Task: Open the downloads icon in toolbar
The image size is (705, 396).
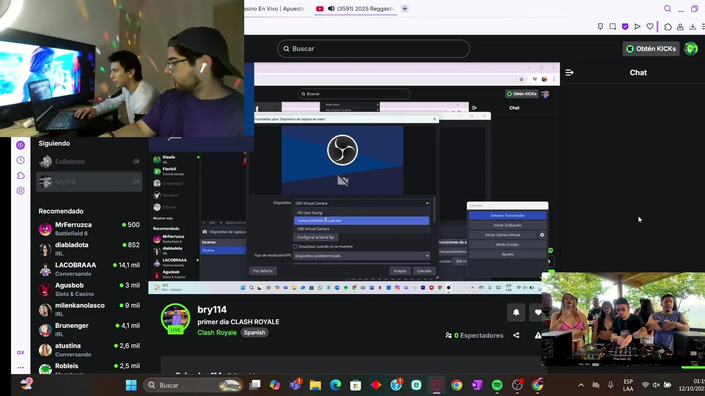Action: (693, 26)
